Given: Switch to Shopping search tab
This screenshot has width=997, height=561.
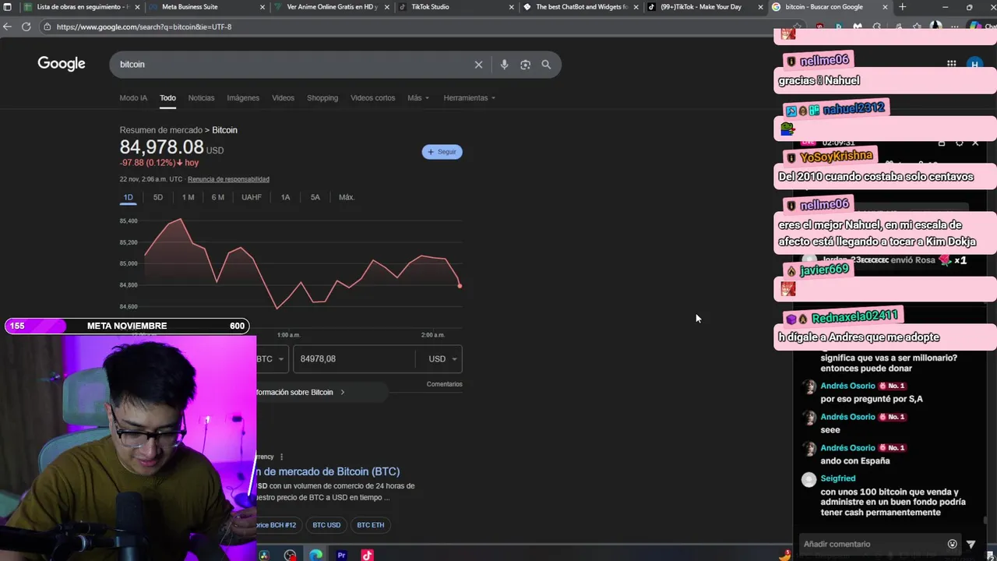Looking at the screenshot, I should [x=322, y=98].
